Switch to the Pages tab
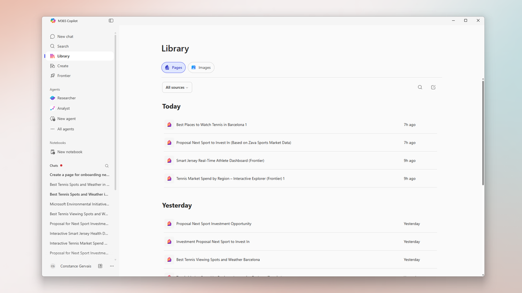The width and height of the screenshot is (522, 293). (173, 67)
